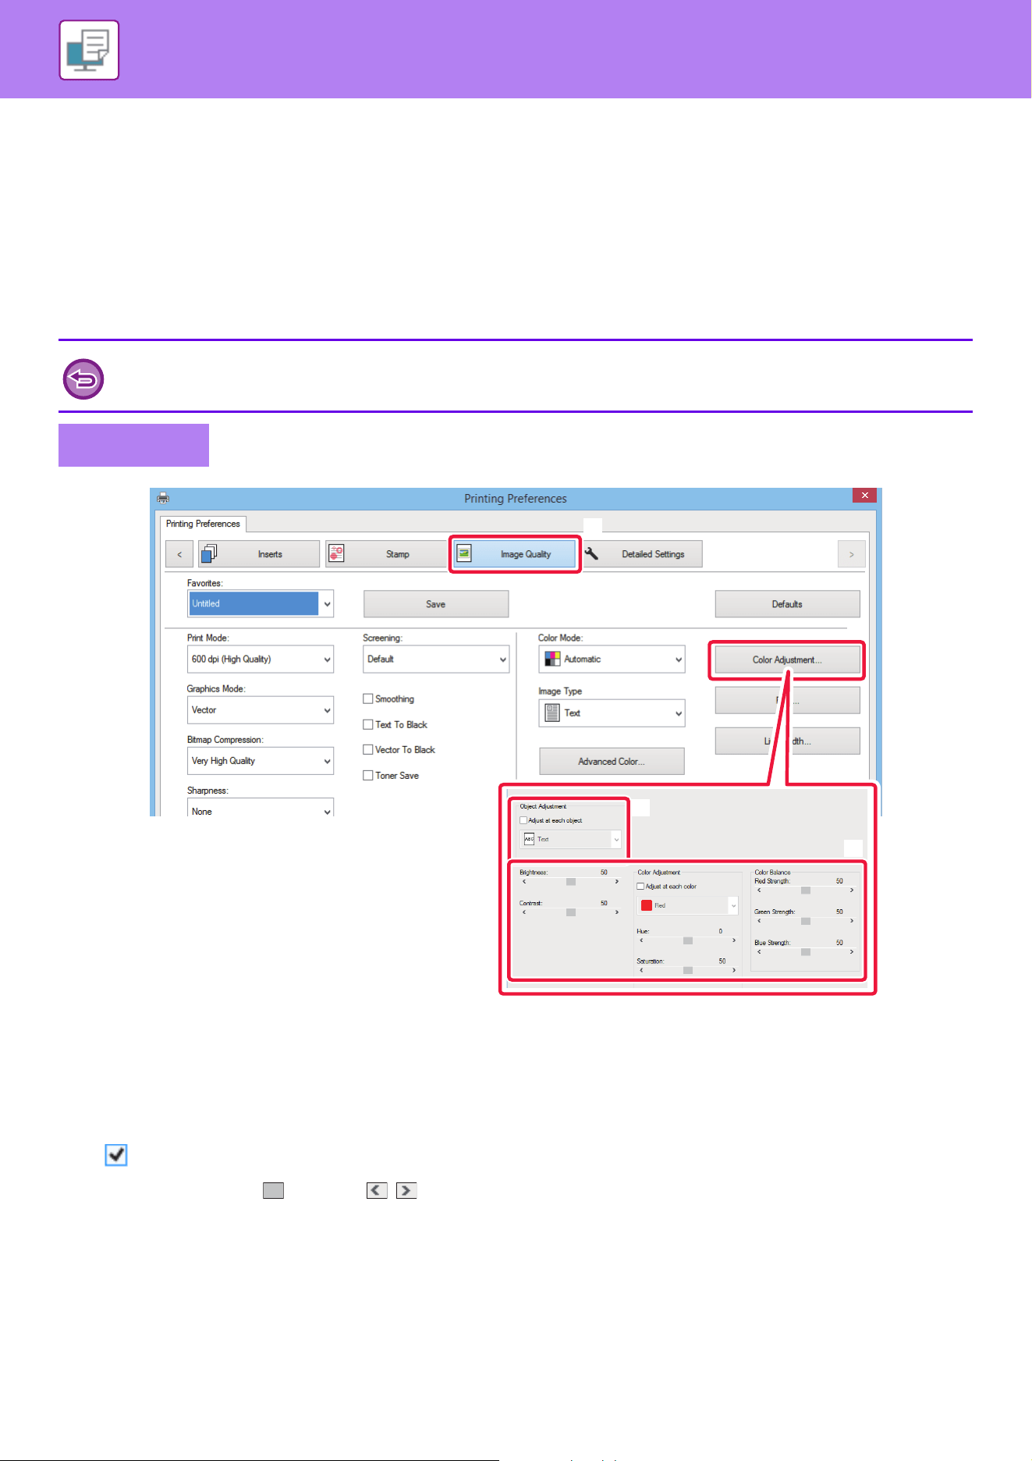Click the sample right arrow icon in the instructions

click(x=406, y=1190)
